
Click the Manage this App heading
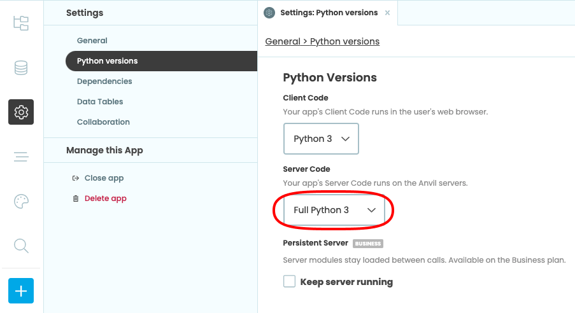pyautogui.click(x=104, y=150)
